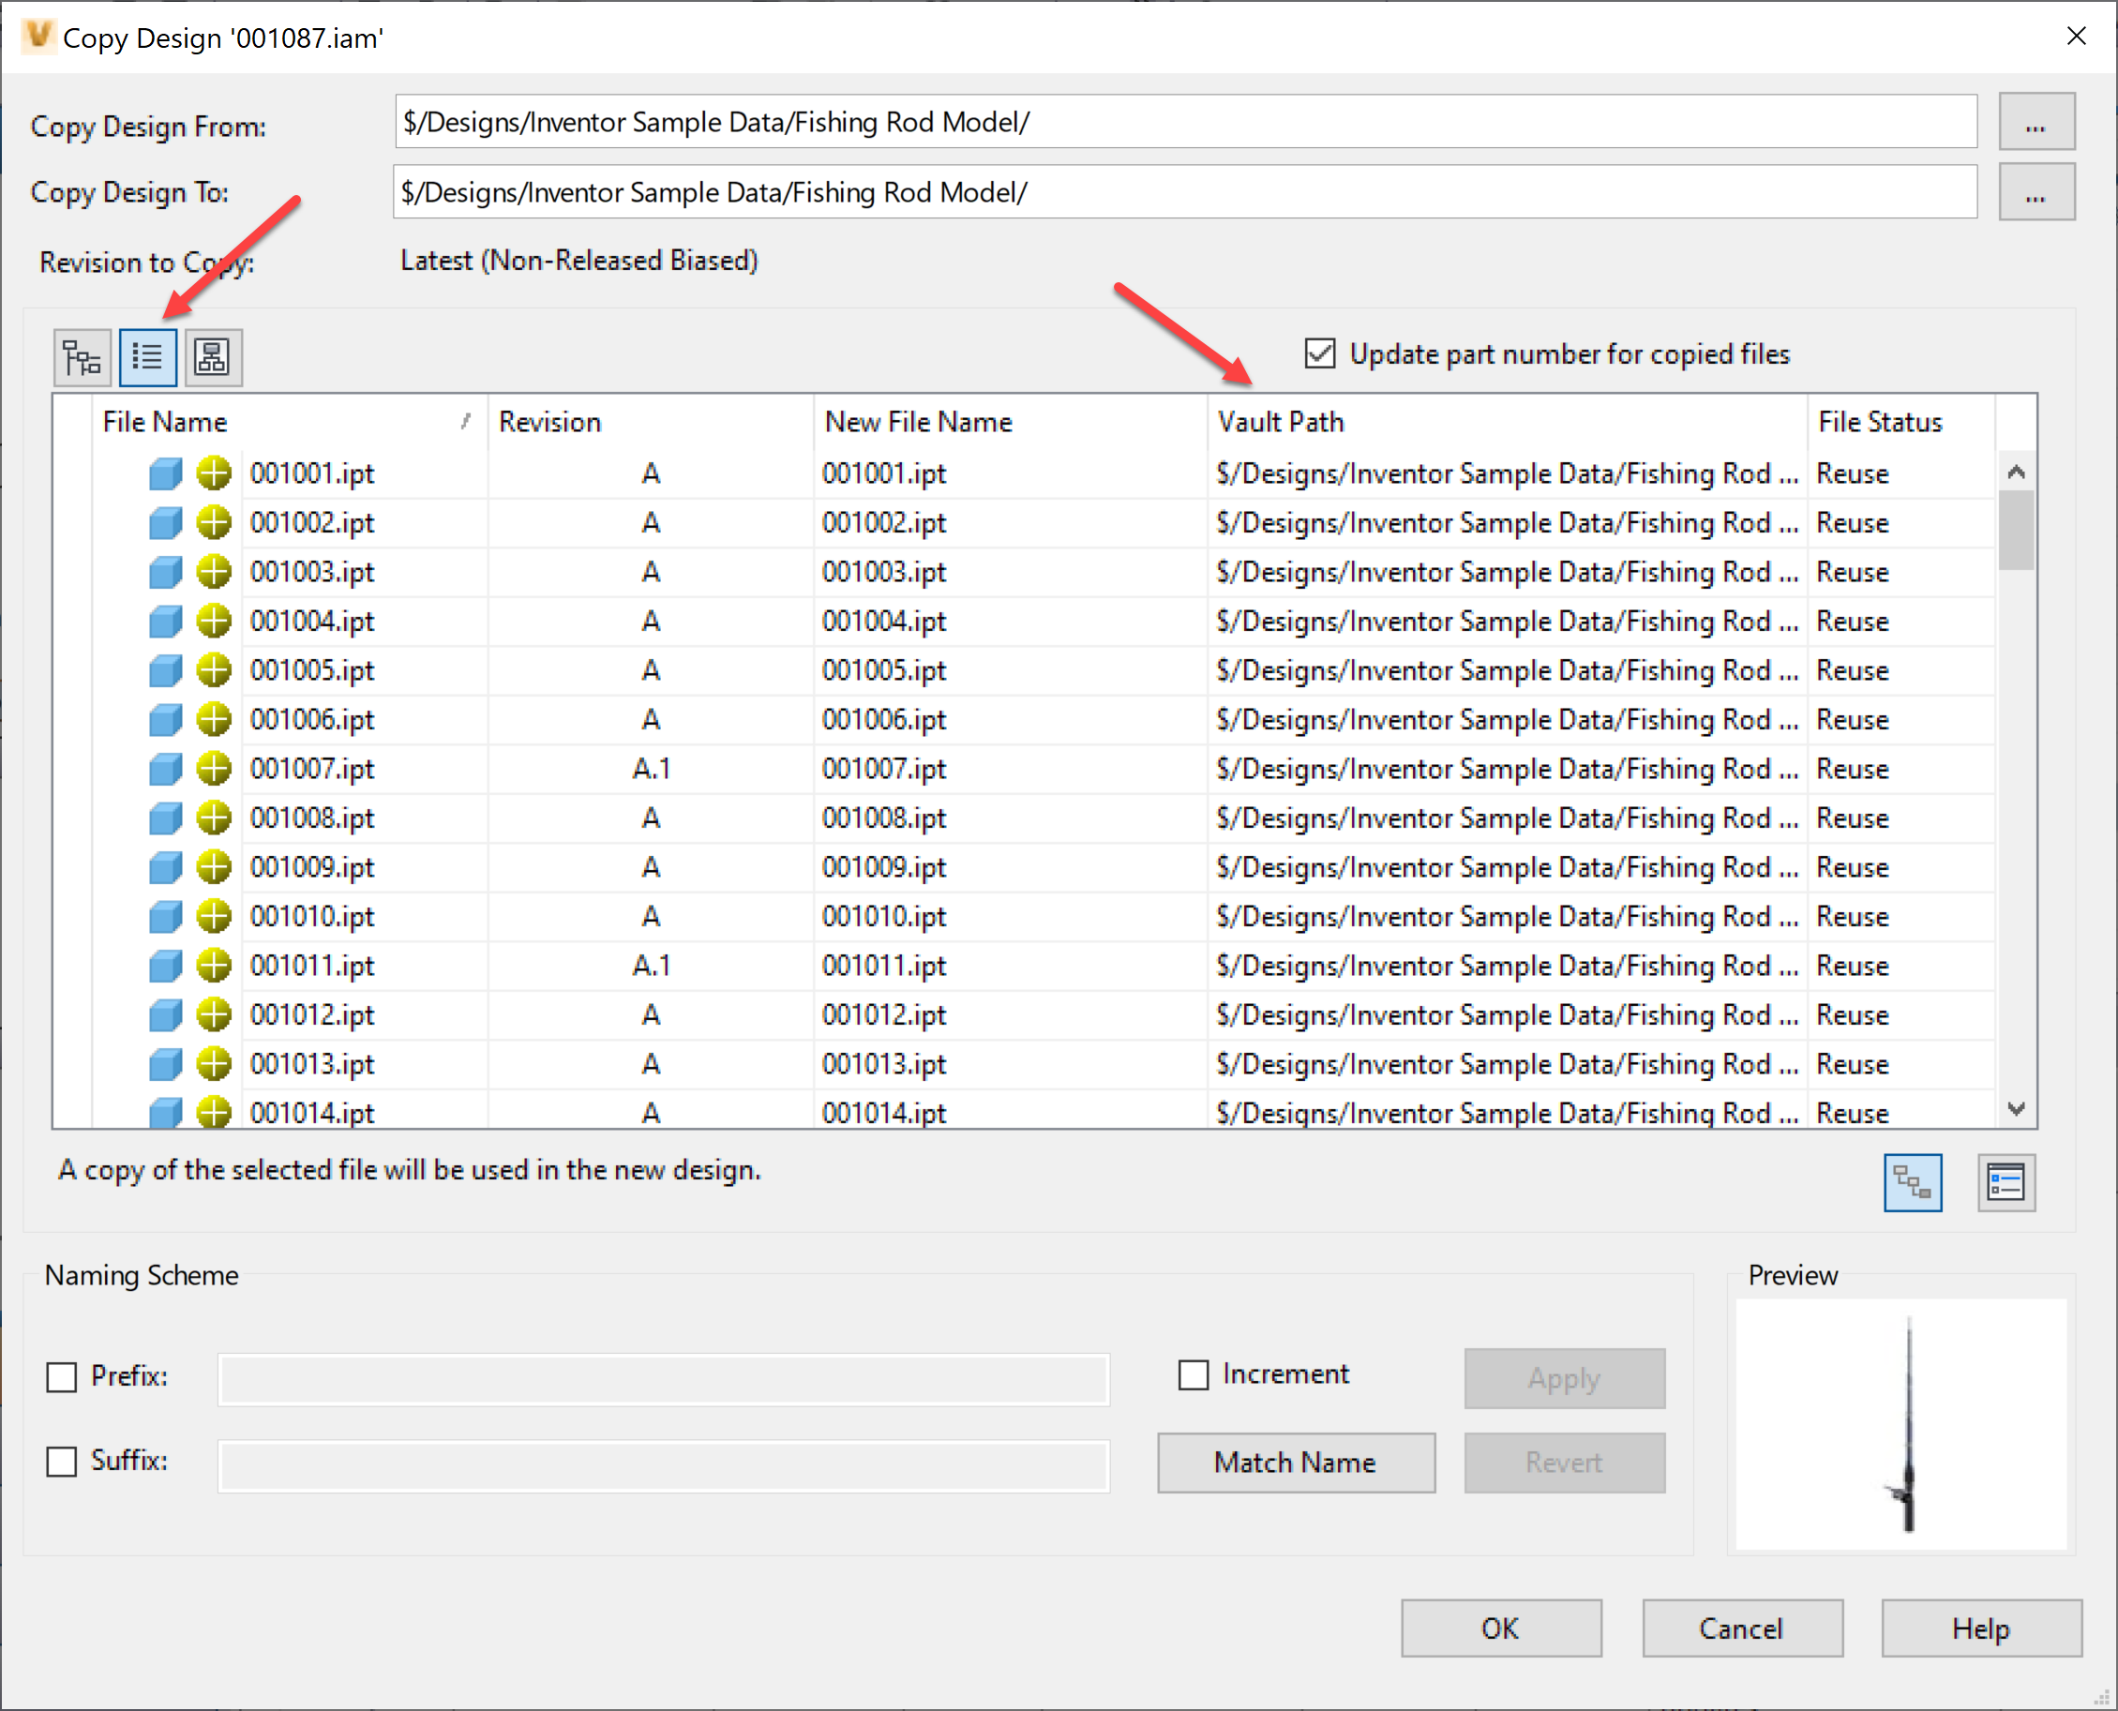Click the copy action icon for 001006.ipt

click(213, 719)
